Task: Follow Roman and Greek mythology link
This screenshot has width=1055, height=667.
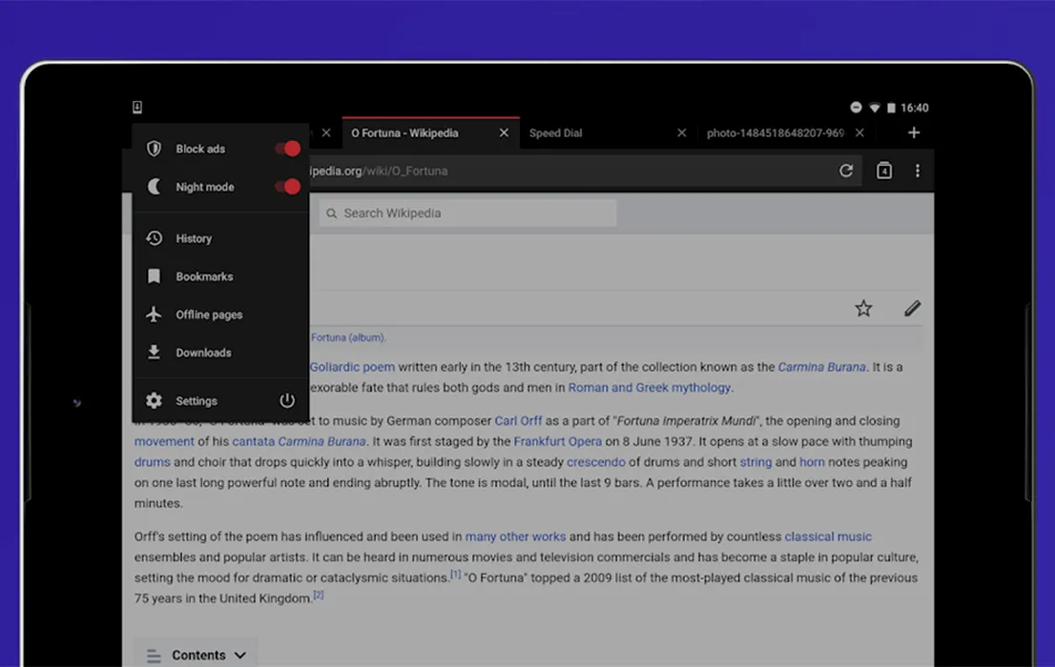Action: [x=650, y=388]
